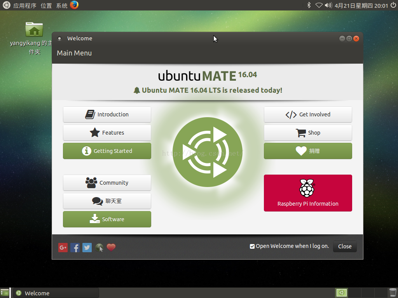398x298 pixels.
Task: Open Raspberry Pi Information
Action: click(308, 193)
